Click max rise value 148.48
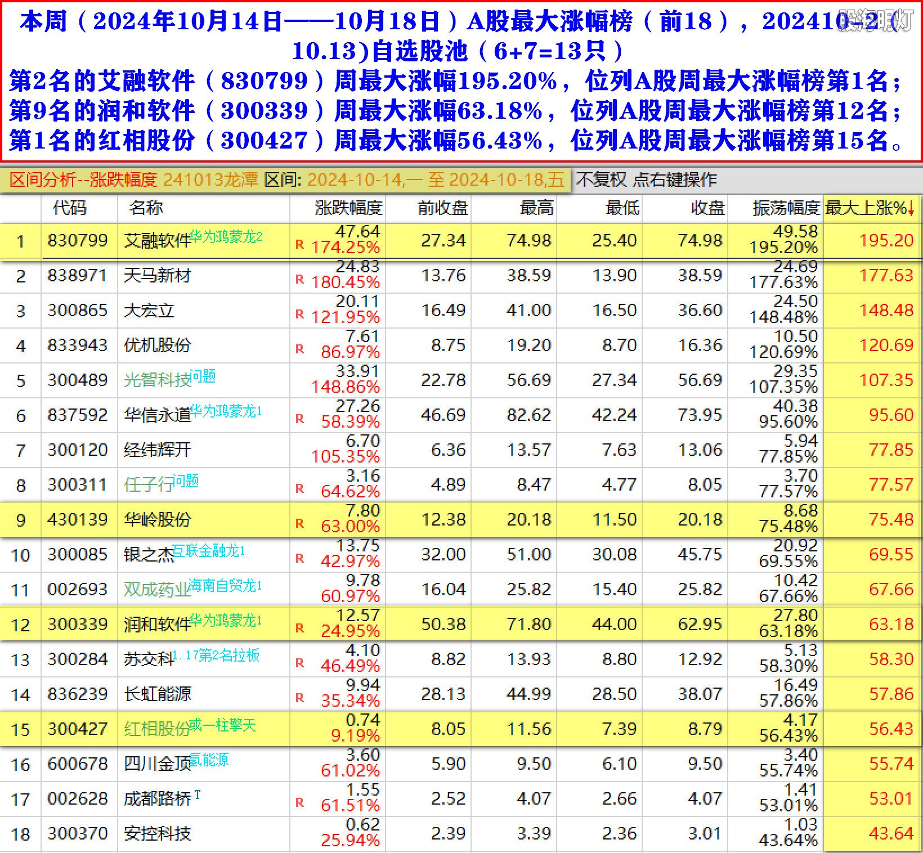923x853 pixels. point(886,311)
